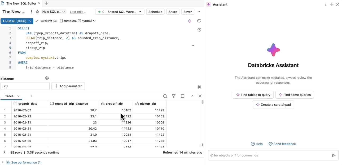Click the distance parameter input field
The height and width of the screenshot is (165, 342).
pyautogui.click(x=25, y=86)
